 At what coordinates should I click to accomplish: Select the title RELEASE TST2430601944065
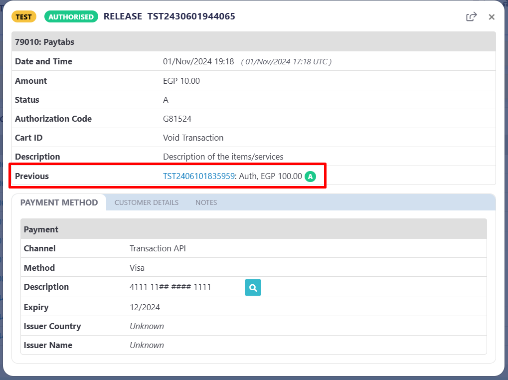tap(169, 16)
